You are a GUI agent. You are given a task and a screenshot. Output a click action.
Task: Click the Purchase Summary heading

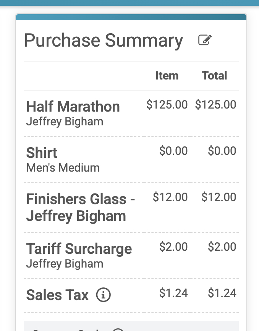[x=104, y=41]
